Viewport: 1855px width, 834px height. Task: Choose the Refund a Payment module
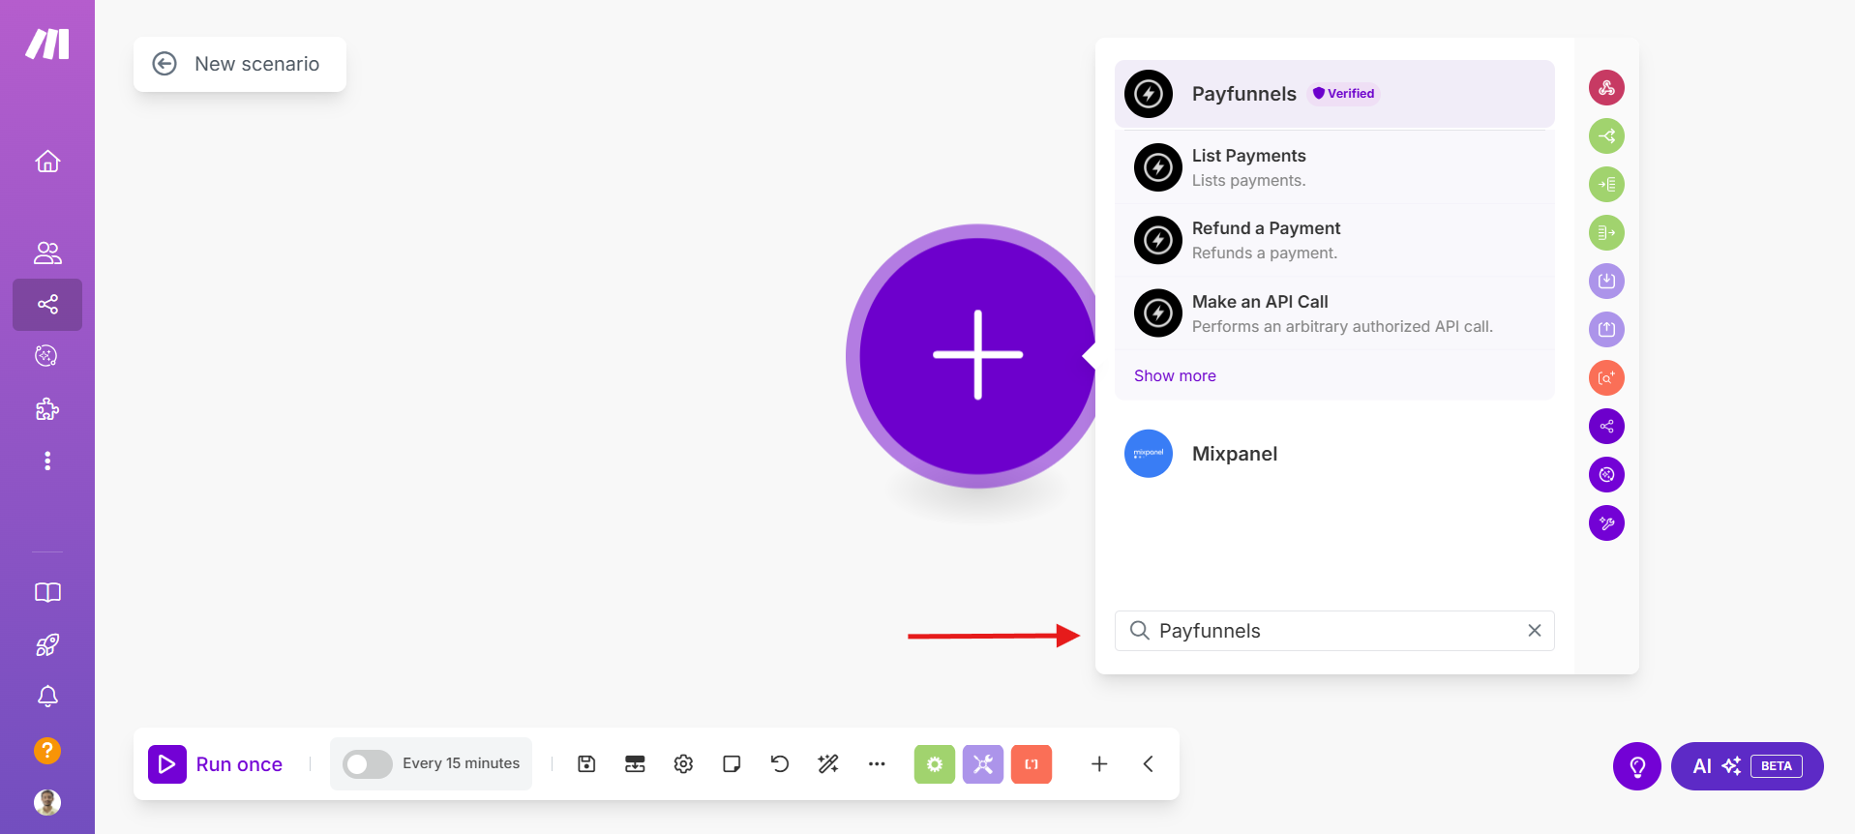[1334, 240]
